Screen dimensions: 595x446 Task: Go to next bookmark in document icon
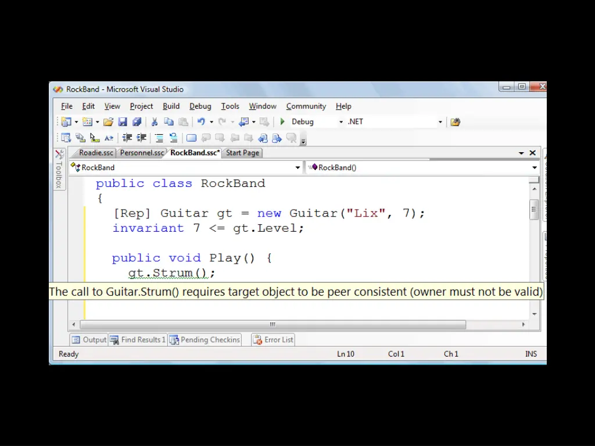(x=277, y=138)
